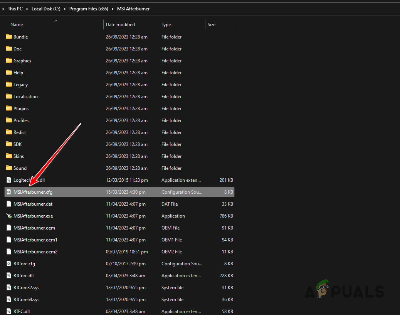Select the SDK folder name
Viewport: 400px width, 315px height.
click(x=18, y=144)
